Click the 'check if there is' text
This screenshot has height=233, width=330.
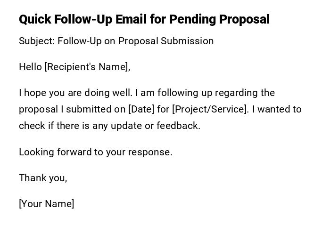[x=53, y=126]
